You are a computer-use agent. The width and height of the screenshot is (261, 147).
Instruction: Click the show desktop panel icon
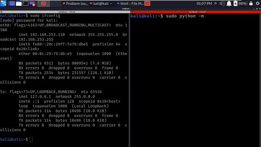[12, 4]
